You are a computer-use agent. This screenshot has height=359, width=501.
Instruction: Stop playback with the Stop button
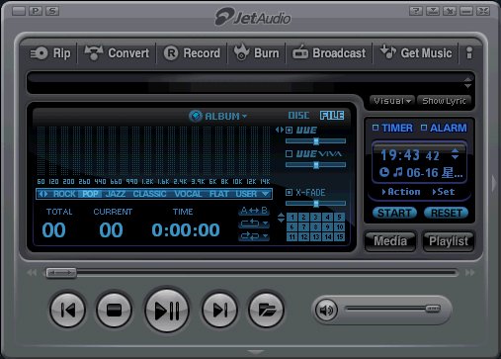(114, 311)
